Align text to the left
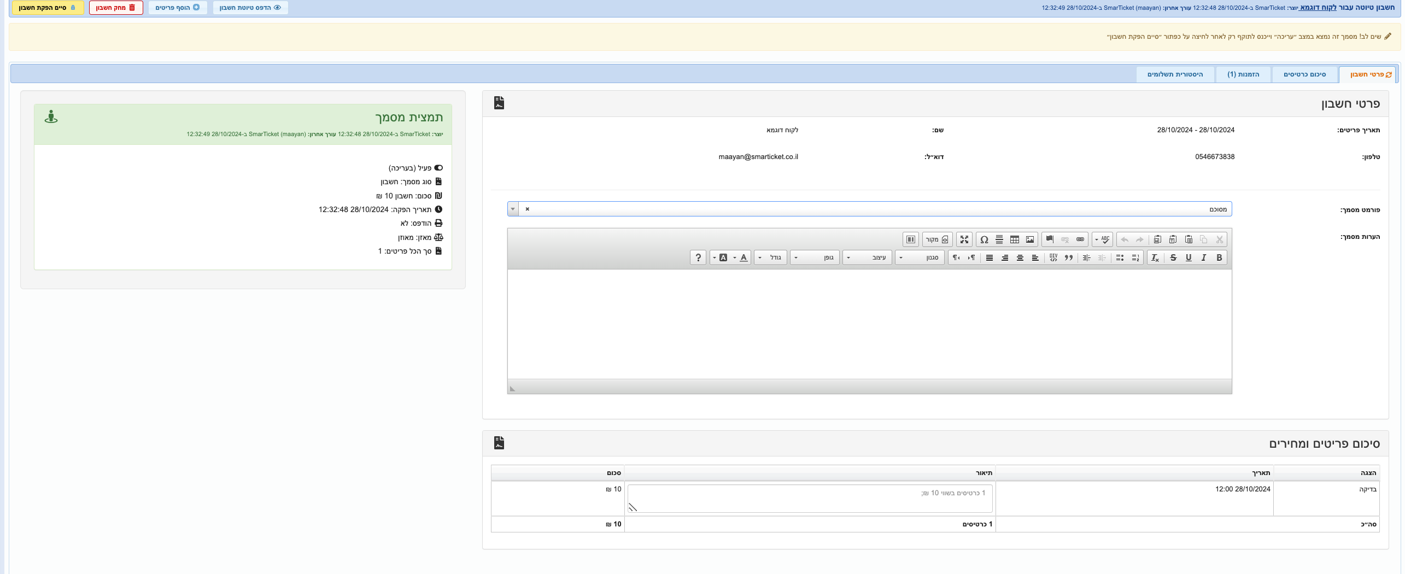Viewport: 1405px width, 574px height. point(1035,257)
